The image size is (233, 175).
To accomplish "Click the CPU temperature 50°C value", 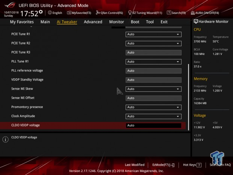I will (216, 41).
